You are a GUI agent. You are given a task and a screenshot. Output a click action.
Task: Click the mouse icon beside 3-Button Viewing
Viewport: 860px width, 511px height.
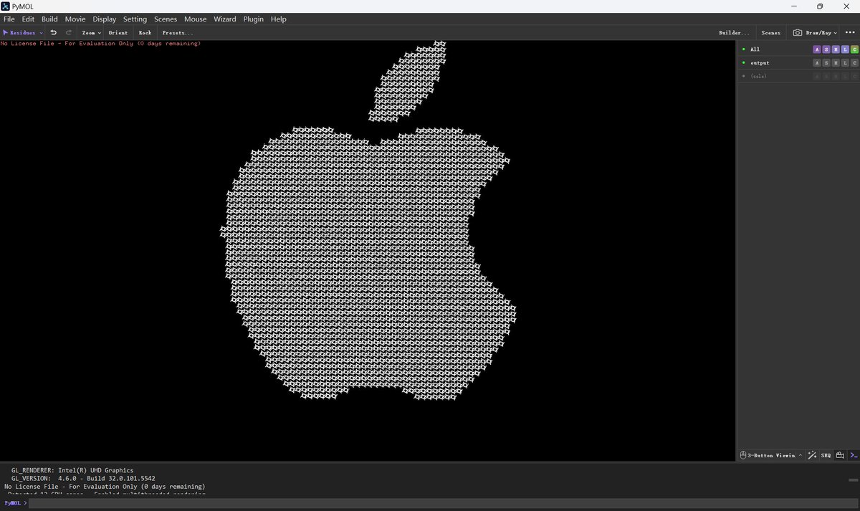point(743,455)
